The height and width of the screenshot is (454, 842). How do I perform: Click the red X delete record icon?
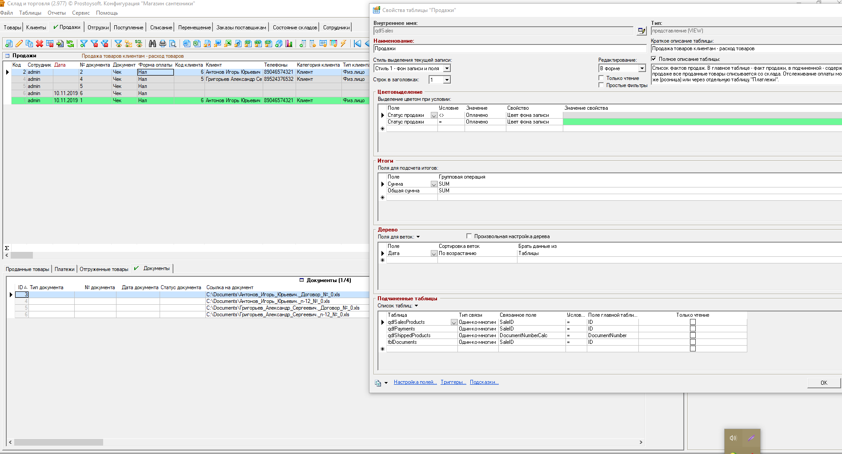pos(40,44)
